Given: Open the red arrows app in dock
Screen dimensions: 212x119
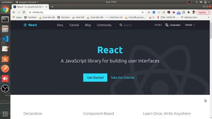Looking at the screenshot, I should pos(5,79).
